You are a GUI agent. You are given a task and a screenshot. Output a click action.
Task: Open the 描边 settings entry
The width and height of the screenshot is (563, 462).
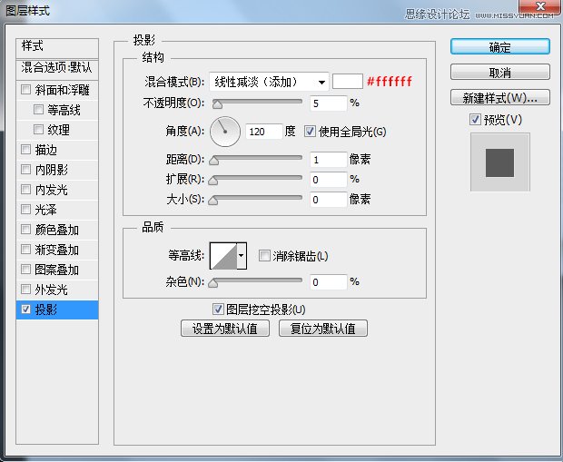click(45, 150)
